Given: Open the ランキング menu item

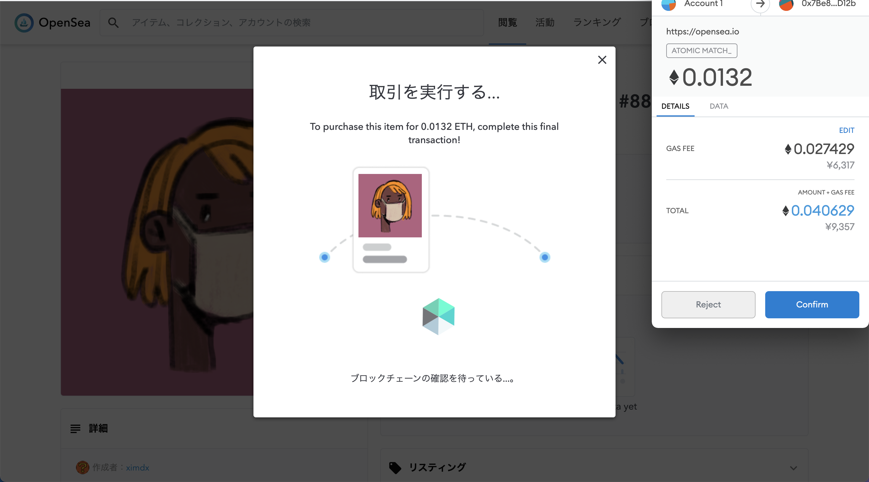Looking at the screenshot, I should point(597,22).
